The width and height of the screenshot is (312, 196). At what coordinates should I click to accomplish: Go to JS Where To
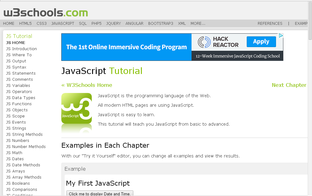click(x=19, y=55)
